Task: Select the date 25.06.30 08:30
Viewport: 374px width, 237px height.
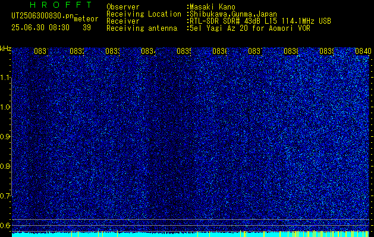Action: [40, 28]
